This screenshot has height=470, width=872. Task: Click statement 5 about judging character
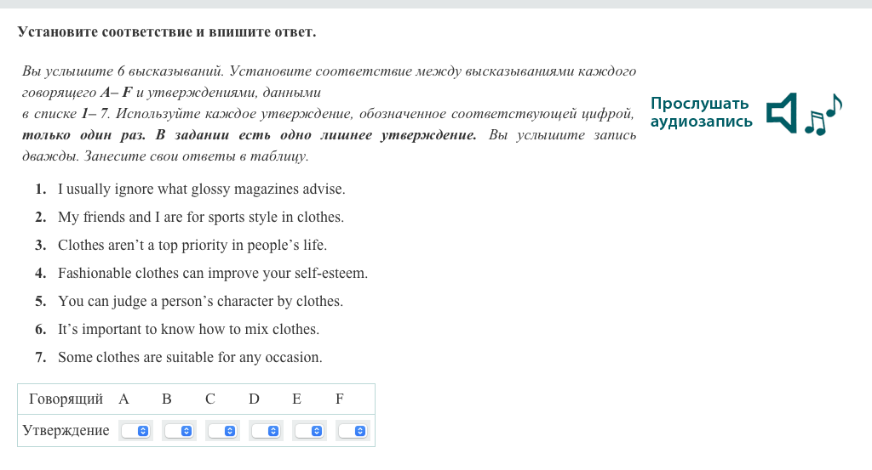point(200,302)
